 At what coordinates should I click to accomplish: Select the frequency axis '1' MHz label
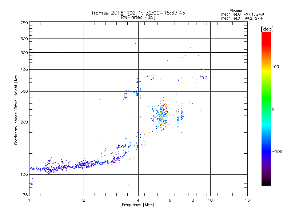[x=29, y=200]
